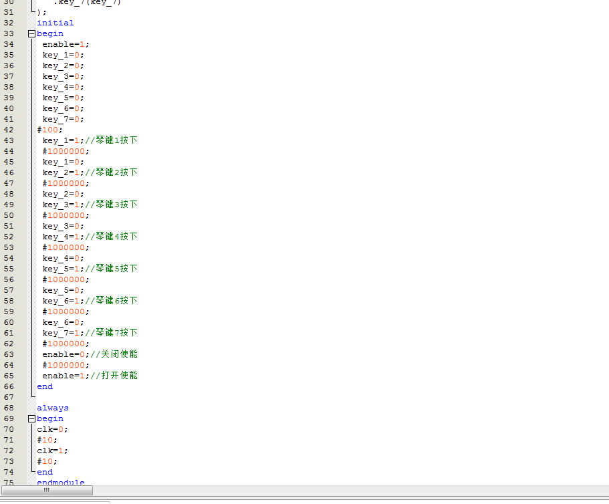Click the 'clk=1;' statement

click(x=52, y=451)
